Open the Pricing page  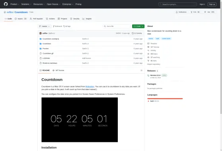78,4
